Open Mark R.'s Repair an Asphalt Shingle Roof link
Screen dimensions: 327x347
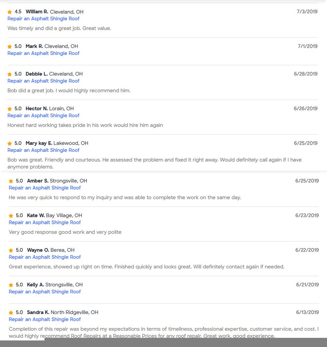click(43, 53)
